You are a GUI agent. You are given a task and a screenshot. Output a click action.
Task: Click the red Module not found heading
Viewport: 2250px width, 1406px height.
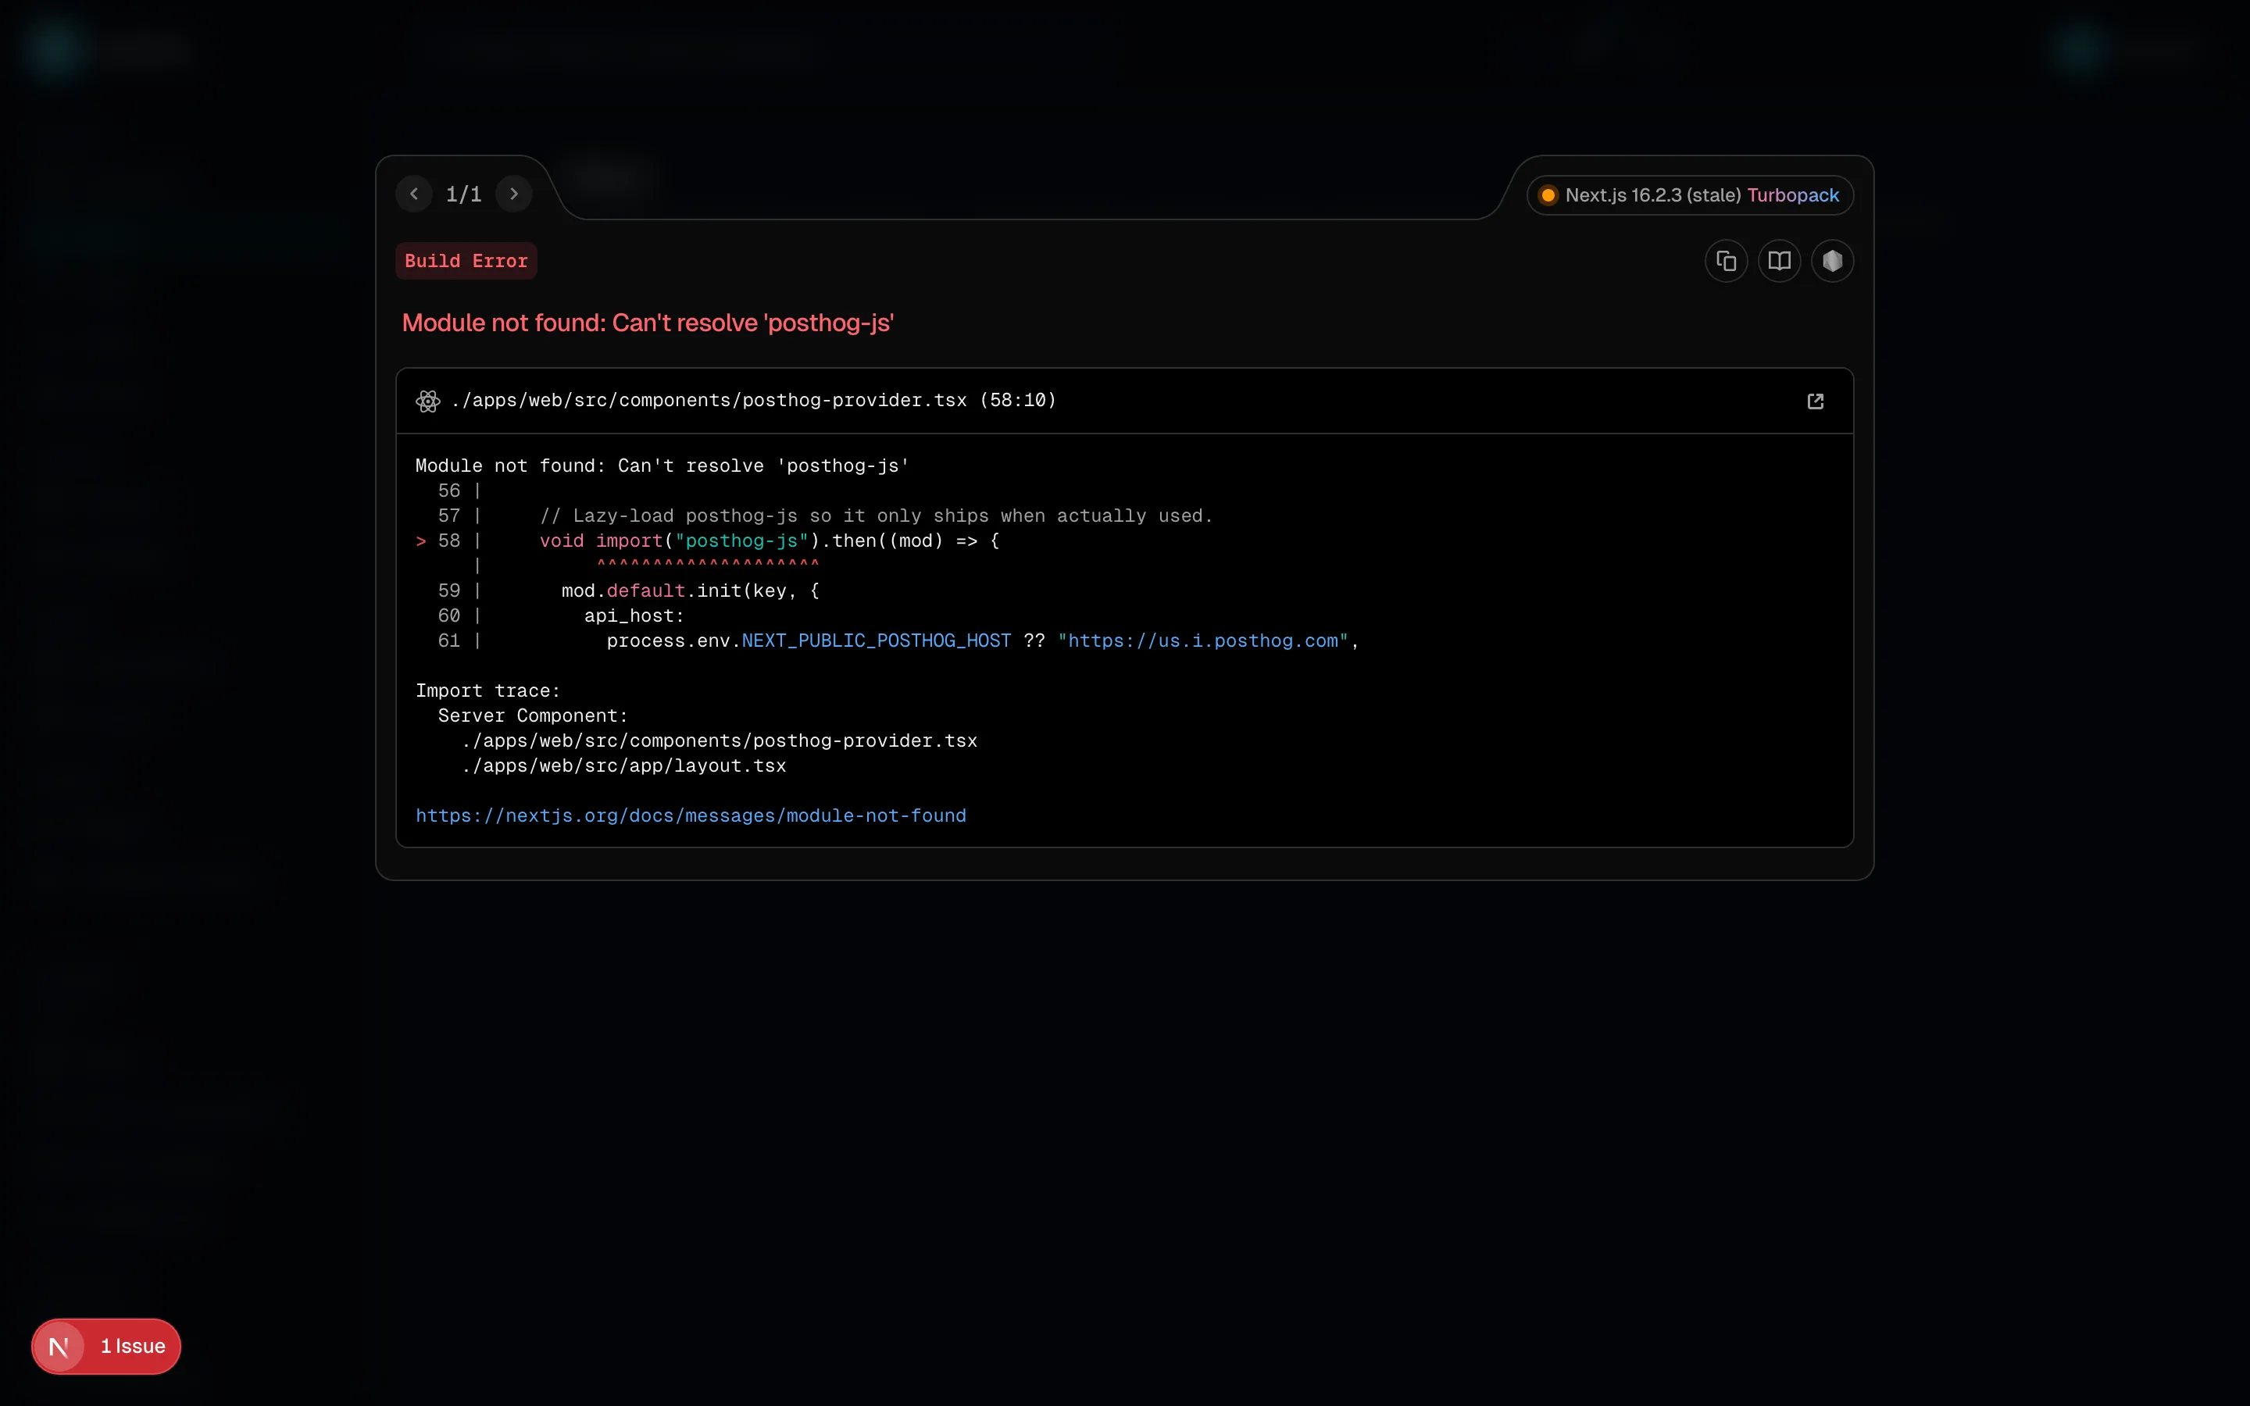tap(647, 323)
